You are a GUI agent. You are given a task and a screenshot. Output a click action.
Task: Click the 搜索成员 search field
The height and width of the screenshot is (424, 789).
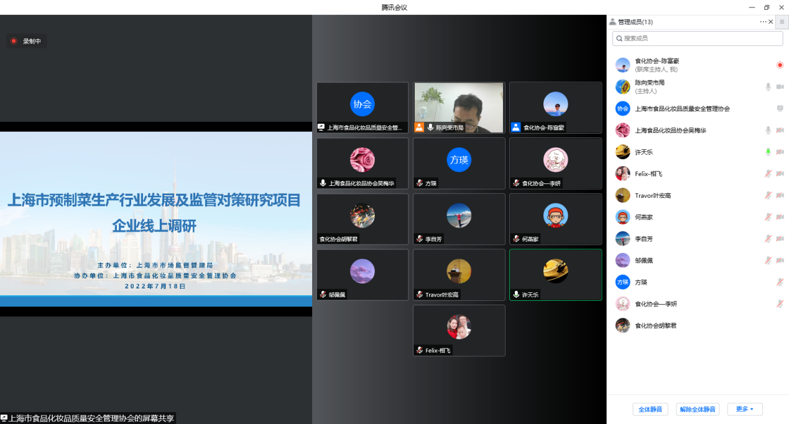tap(698, 39)
